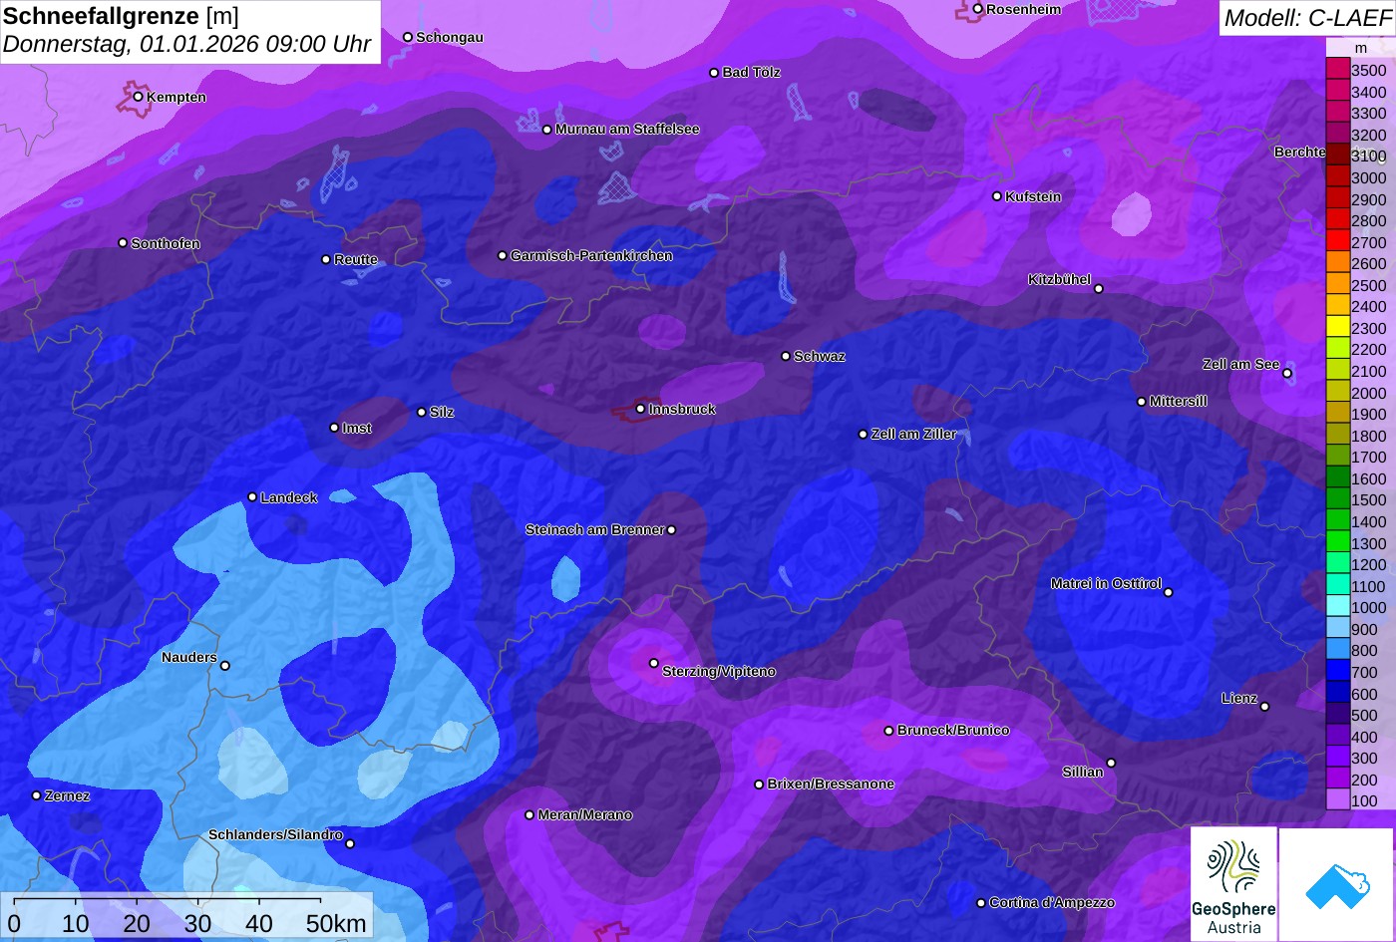Viewport: 1396px width, 942px height.
Task: Select the Steinach am Brenner label
Action: coord(594,530)
